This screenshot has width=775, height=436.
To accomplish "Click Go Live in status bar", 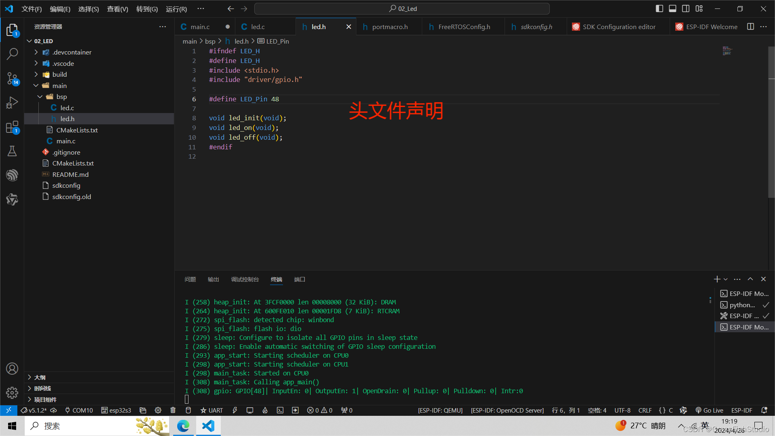I will pyautogui.click(x=709, y=410).
